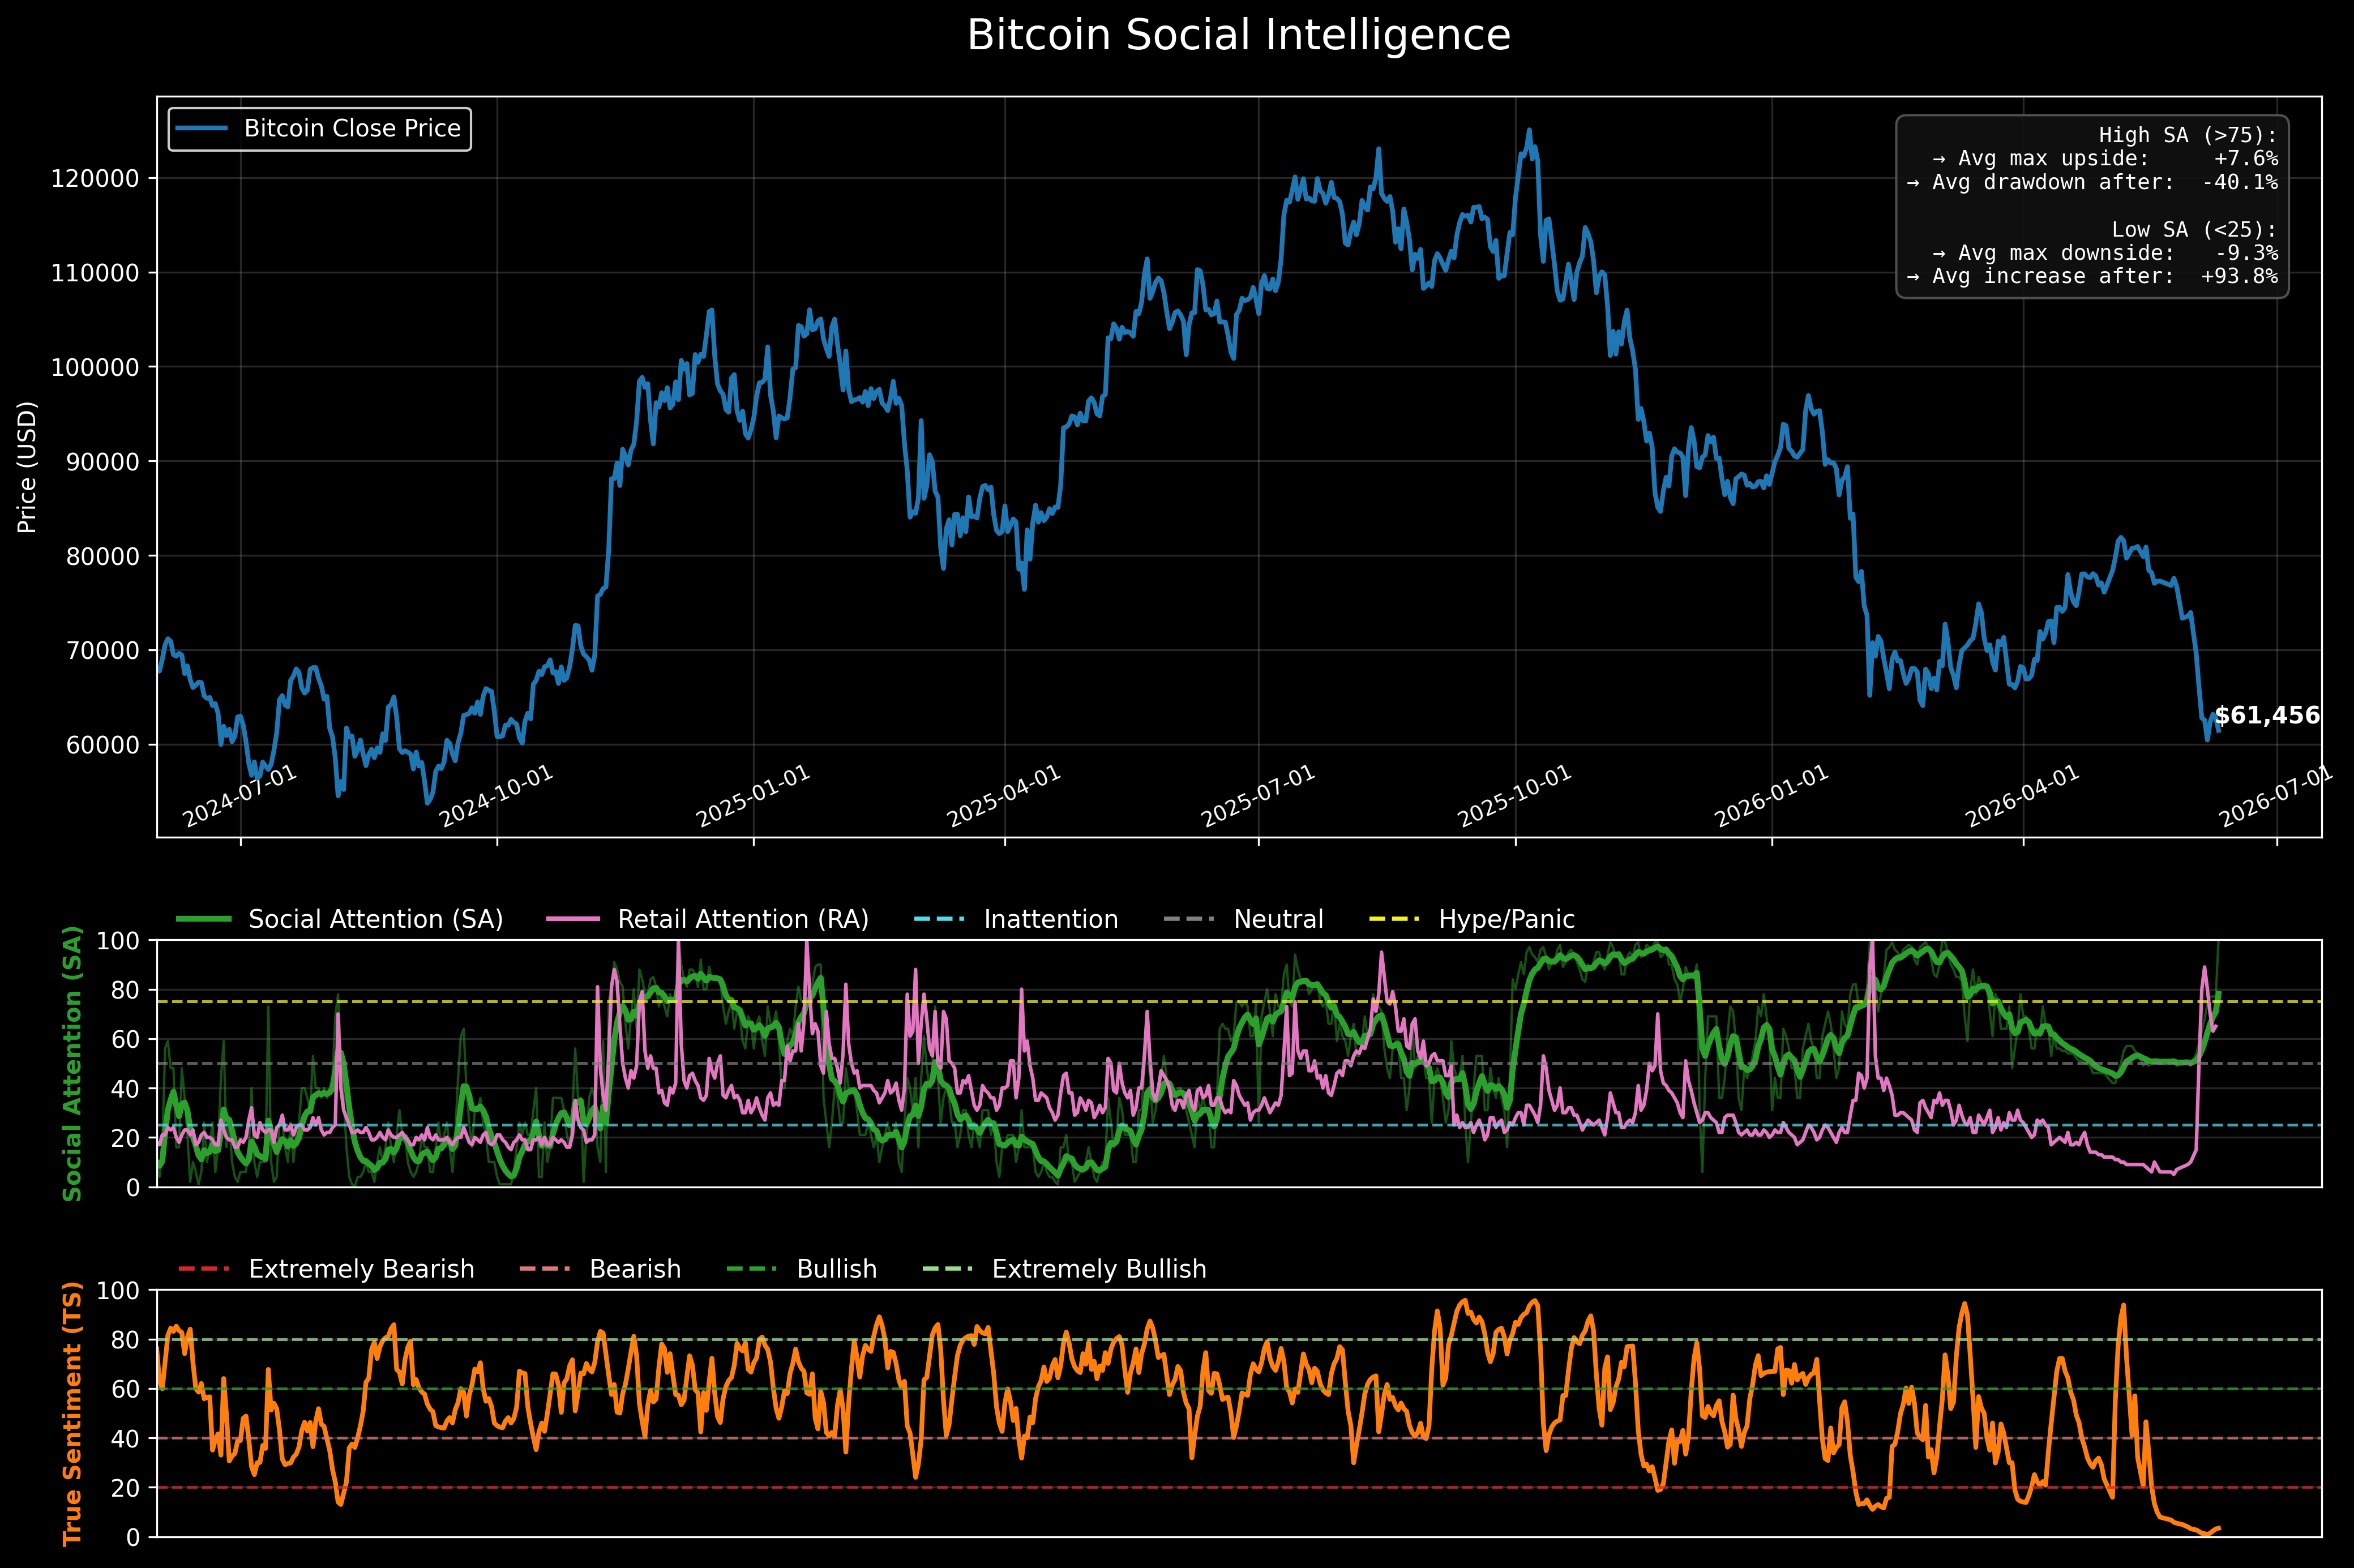Select the "Extremely Bullish" legend label

pyautogui.click(x=1099, y=1270)
